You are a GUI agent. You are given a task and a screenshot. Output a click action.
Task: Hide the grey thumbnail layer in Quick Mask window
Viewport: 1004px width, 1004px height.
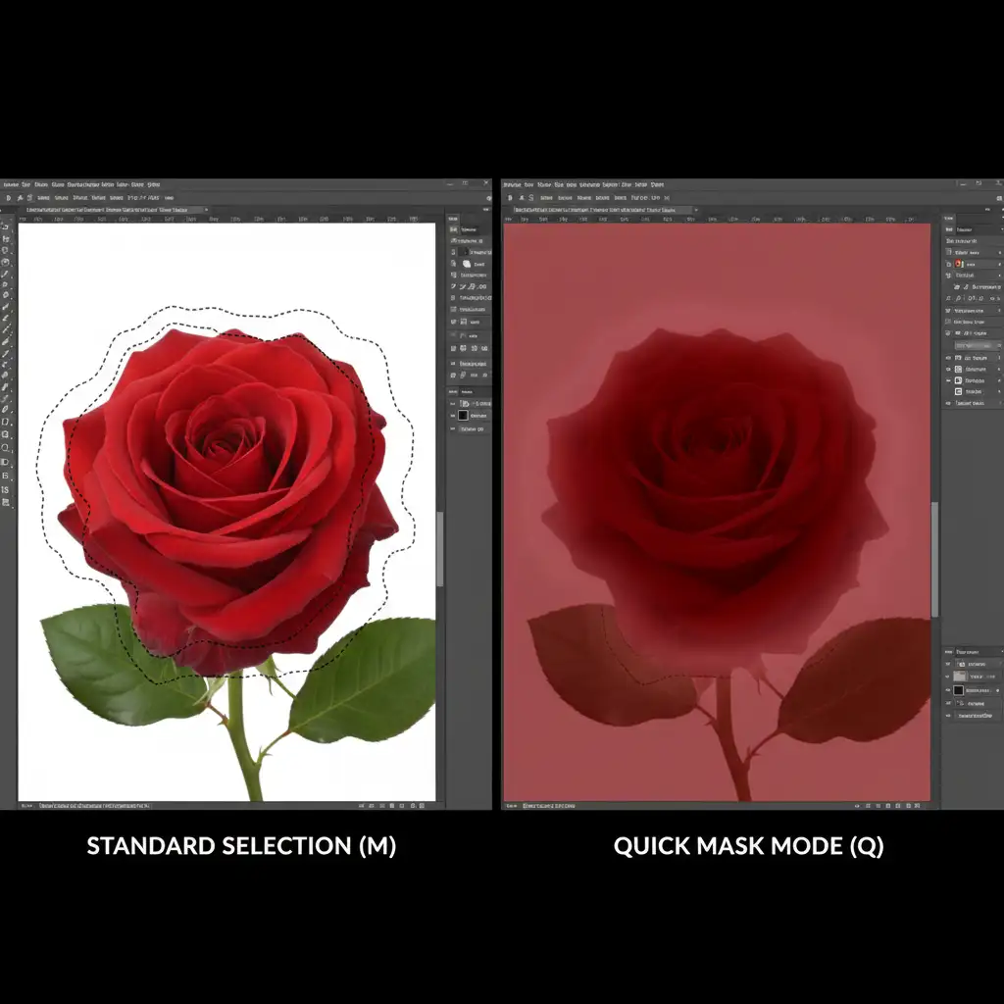(x=948, y=677)
